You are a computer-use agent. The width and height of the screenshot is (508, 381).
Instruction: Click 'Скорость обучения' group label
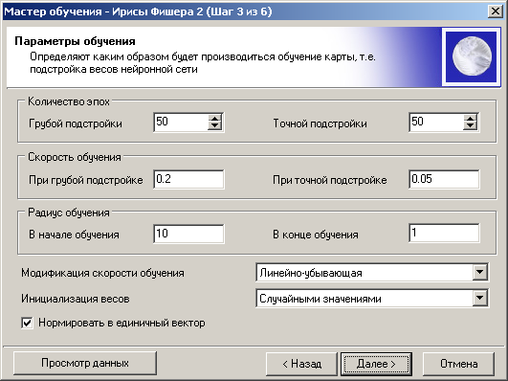pos(75,157)
